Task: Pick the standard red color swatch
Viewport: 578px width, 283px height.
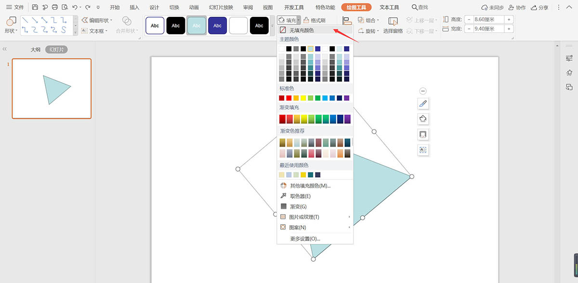Action: (x=289, y=98)
